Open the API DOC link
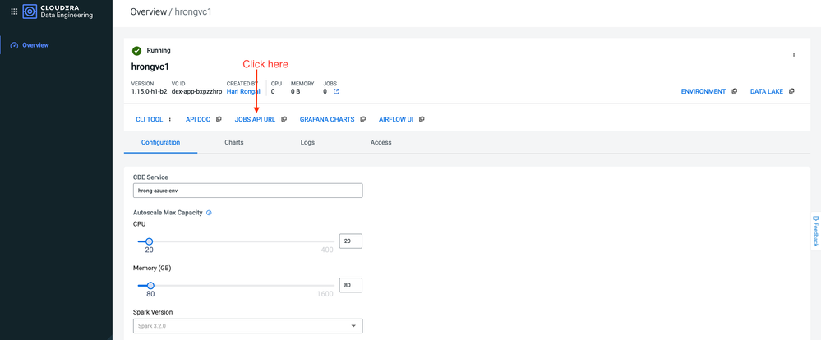 (x=198, y=119)
